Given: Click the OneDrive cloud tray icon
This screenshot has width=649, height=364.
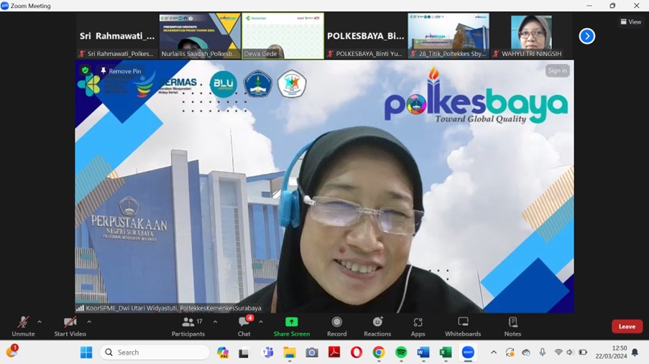Looking at the screenshot, I should tap(526, 353).
